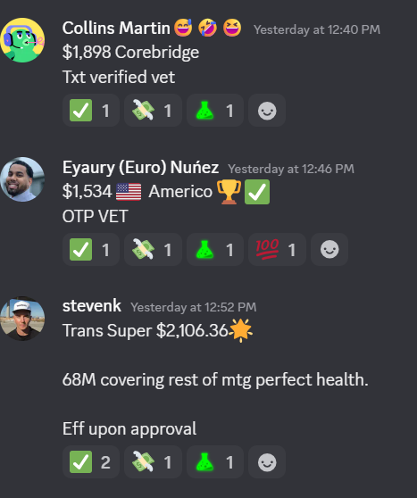The image size is (417, 498).
Task: Toggle the 100 reaction on Eyaury's message
Action: coord(277,250)
